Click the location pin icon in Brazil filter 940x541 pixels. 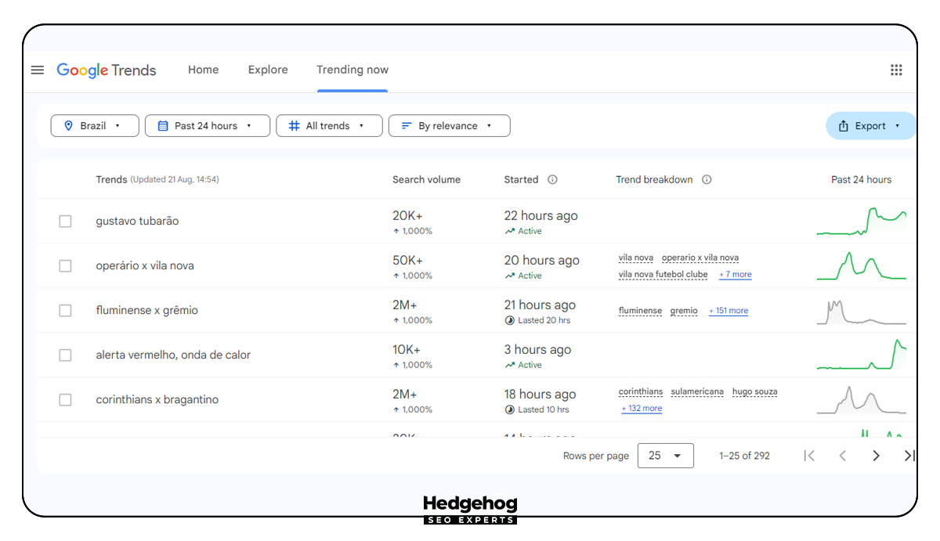[x=68, y=126]
